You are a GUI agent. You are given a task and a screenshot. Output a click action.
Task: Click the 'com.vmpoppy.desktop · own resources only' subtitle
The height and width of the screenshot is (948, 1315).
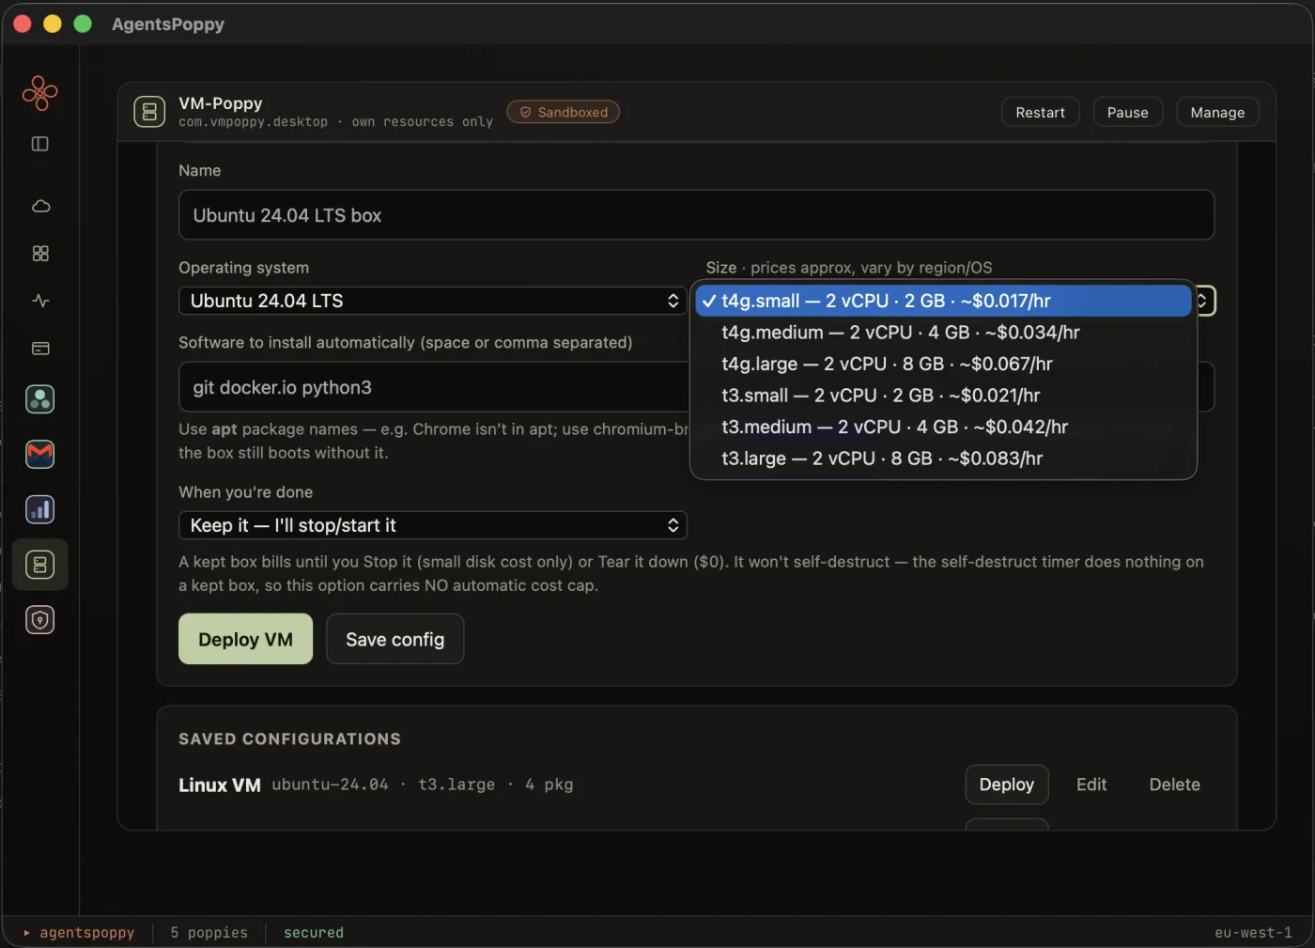(x=335, y=122)
